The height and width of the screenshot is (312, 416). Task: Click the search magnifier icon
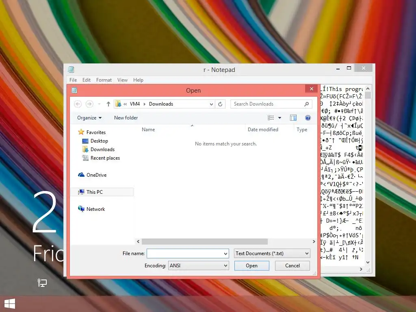306,104
